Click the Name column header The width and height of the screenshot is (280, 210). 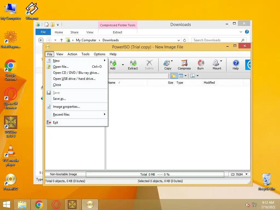(127, 83)
